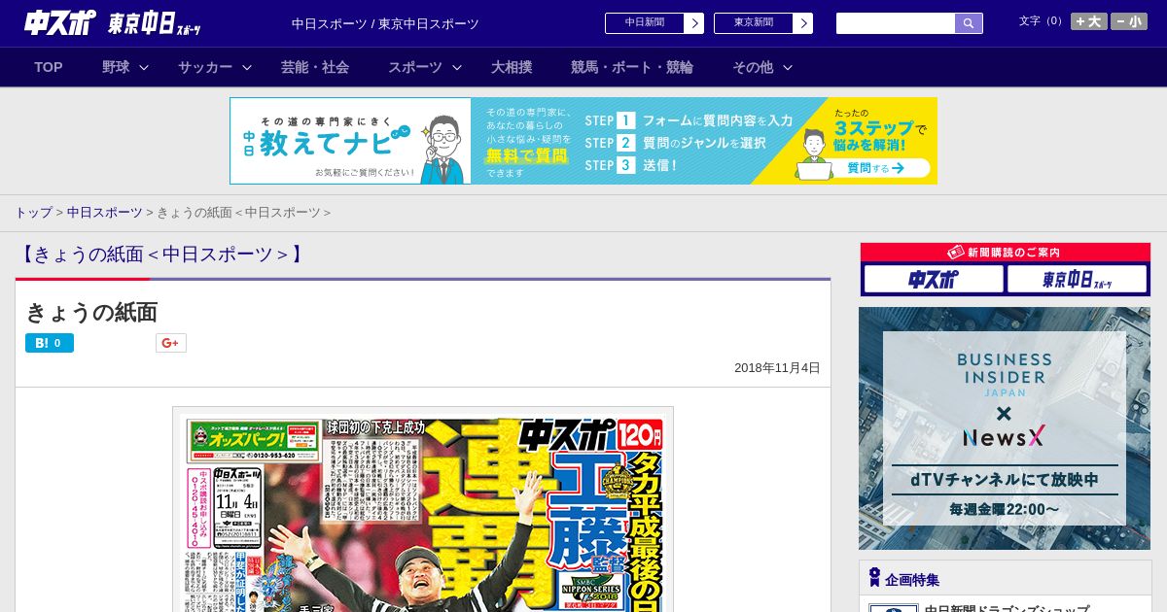Open the 競馬・ボート・競輪 menu item
The height and width of the screenshot is (612, 1167).
click(632, 67)
